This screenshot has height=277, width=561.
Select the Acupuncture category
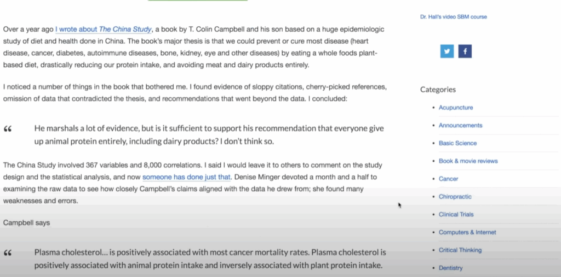456,108
